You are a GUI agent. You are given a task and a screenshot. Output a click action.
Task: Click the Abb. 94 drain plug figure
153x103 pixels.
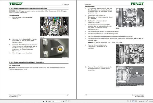(130, 76)
